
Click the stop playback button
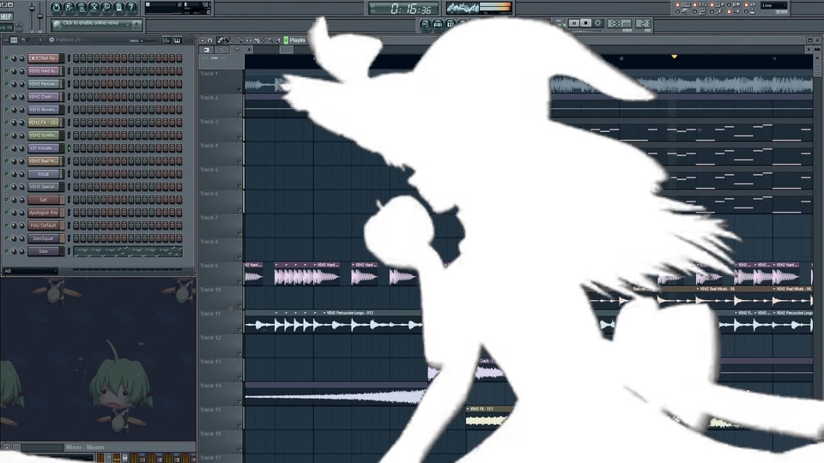point(585,23)
